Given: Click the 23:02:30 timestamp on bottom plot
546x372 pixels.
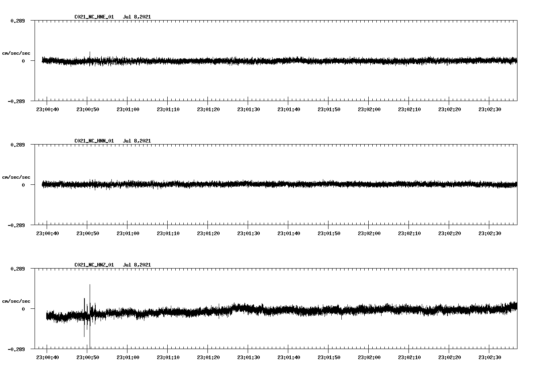Looking at the screenshot, I should [x=490, y=357].
